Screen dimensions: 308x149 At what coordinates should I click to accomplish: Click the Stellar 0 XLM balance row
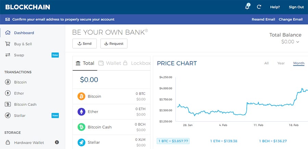coord(111,142)
